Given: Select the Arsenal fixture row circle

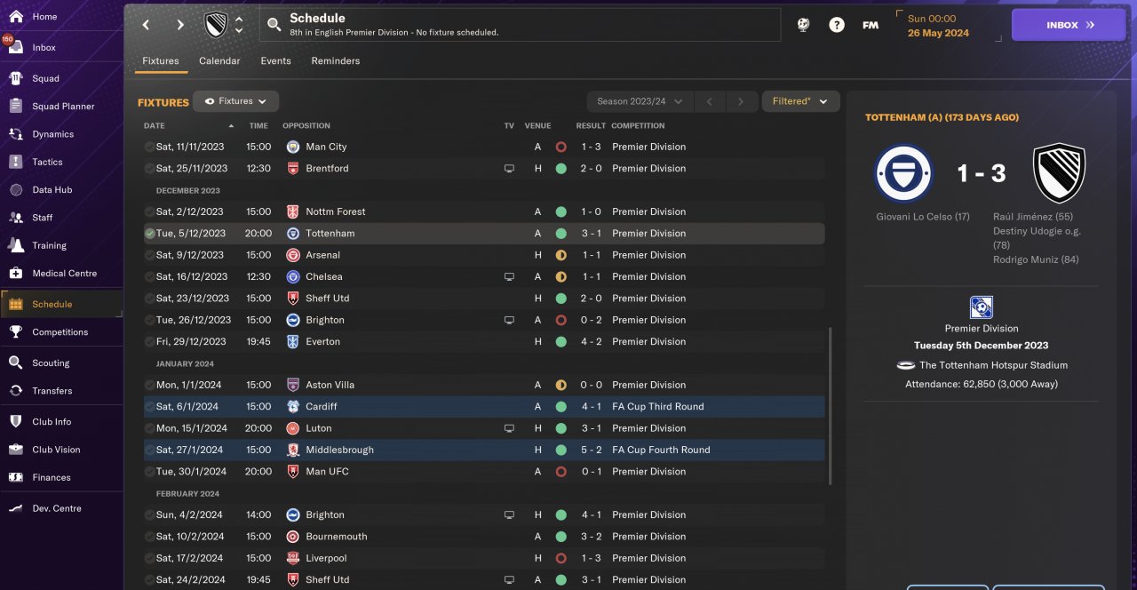Looking at the screenshot, I should click(149, 255).
